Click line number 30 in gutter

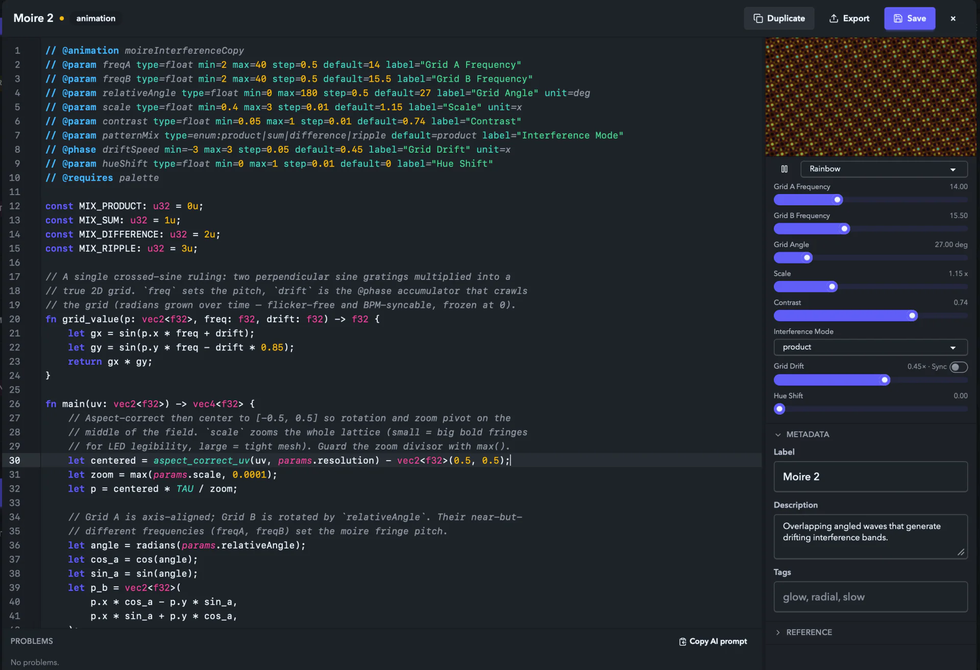point(14,460)
